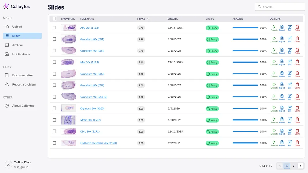
Task: Click Evaluate icon for Olympus 60x (3083)
Action: tap(274, 108)
